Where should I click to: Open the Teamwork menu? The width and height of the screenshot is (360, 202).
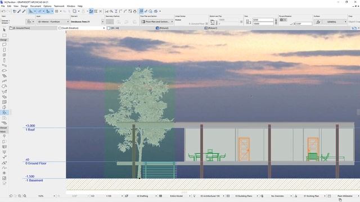point(59,6)
